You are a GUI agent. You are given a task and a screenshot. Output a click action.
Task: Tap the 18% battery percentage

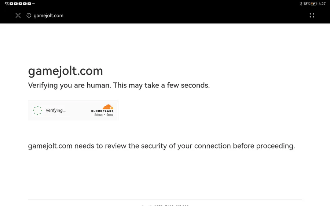(x=307, y=4)
